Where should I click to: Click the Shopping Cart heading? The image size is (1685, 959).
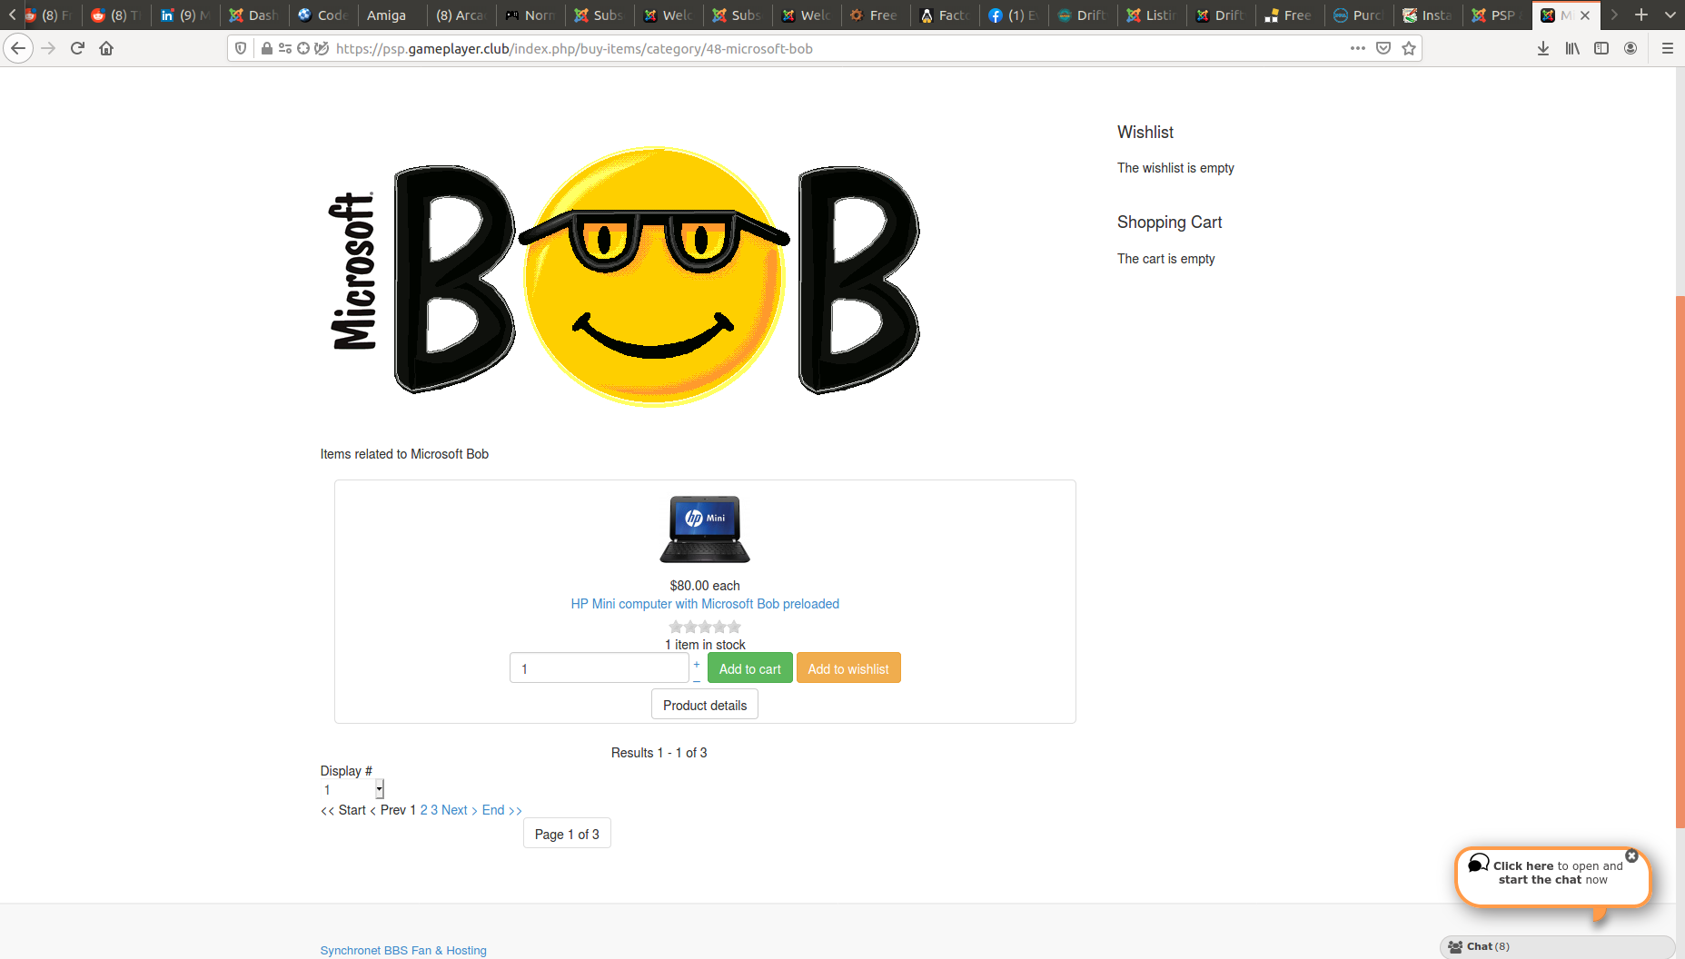click(1170, 222)
